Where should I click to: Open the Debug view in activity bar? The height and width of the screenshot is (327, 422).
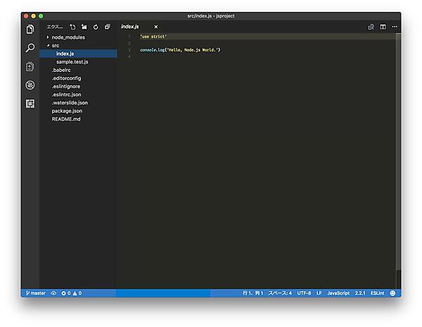point(30,85)
